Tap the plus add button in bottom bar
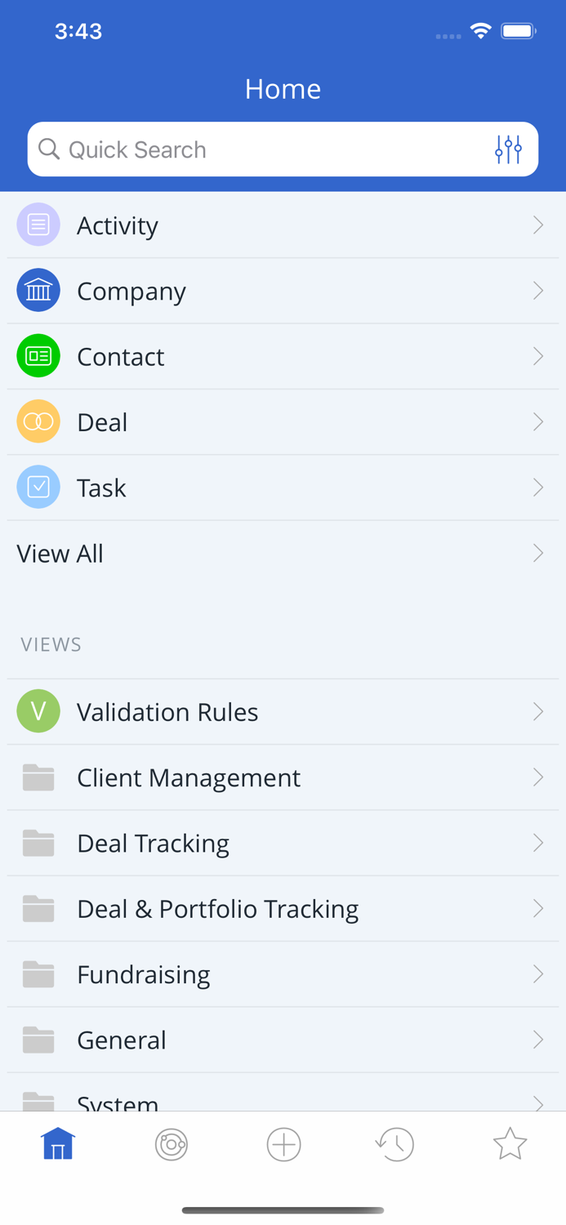 (x=283, y=1144)
